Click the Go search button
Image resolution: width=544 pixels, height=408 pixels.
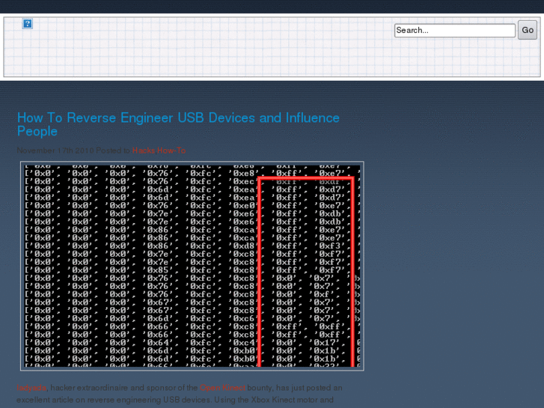[x=528, y=30]
